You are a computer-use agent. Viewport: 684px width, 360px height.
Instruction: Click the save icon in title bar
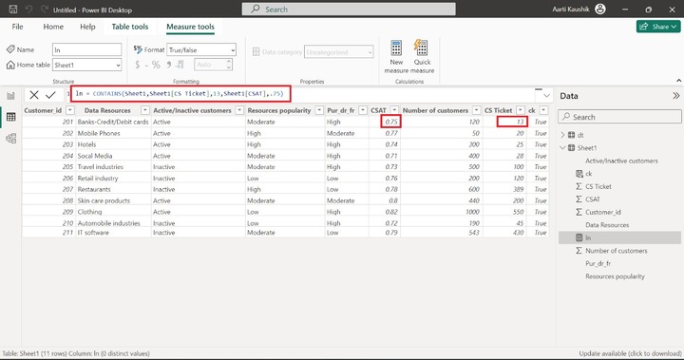[13, 9]
